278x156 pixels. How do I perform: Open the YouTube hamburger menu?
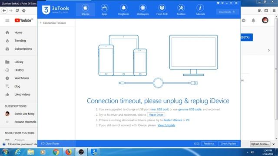[7, 20]
